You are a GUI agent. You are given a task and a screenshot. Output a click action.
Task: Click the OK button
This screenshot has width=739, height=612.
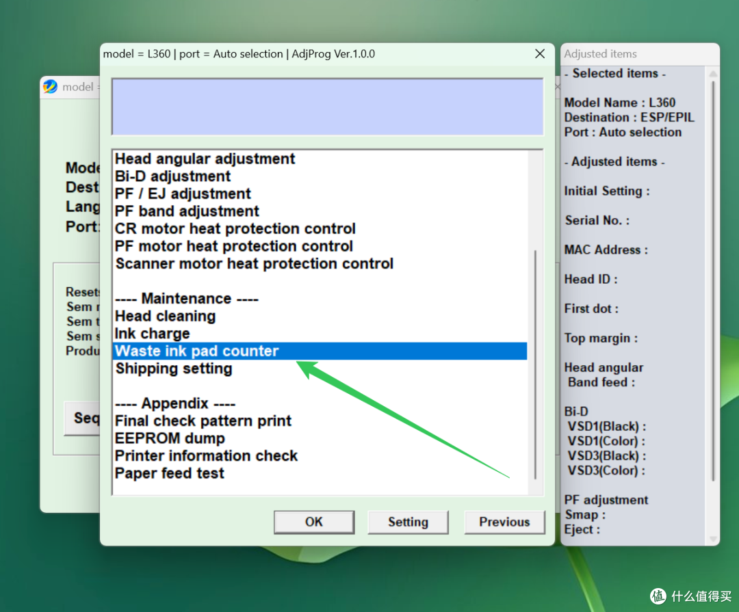coord(314,522)
